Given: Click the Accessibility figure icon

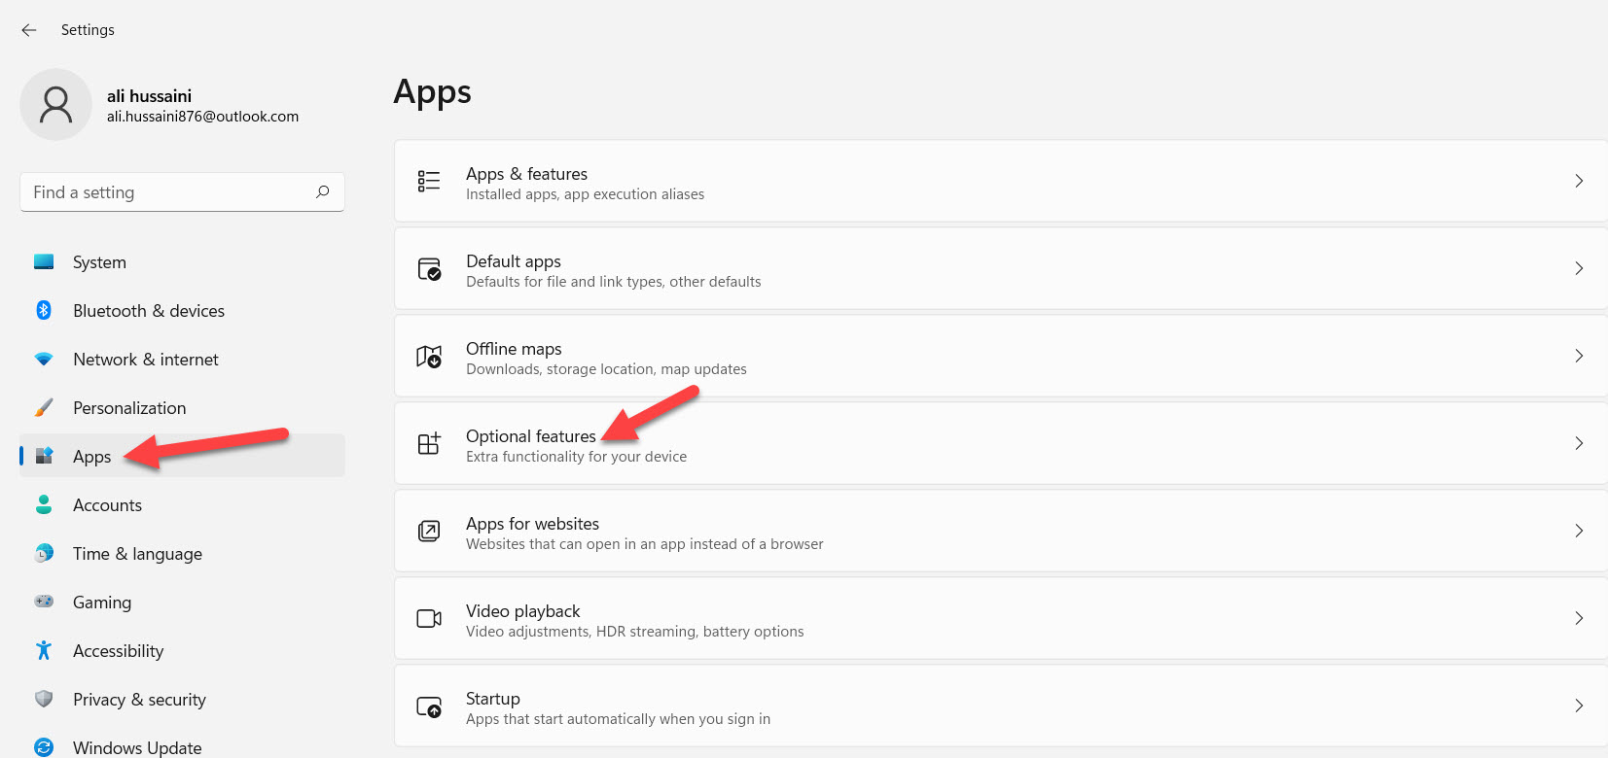Looking at the screenshot, I should coord(44,650).
